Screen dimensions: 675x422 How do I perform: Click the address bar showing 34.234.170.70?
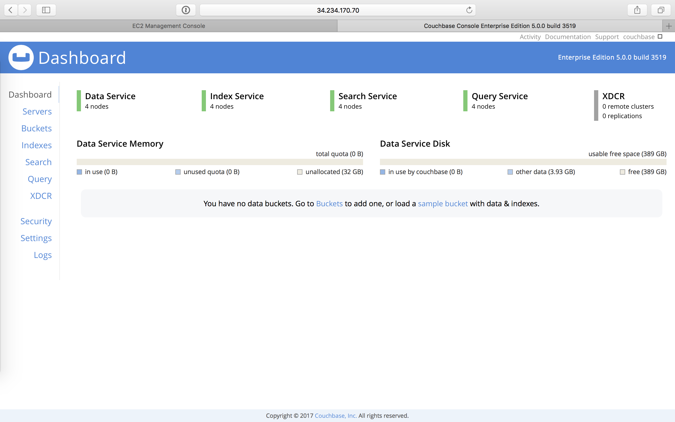pos(337,10)
